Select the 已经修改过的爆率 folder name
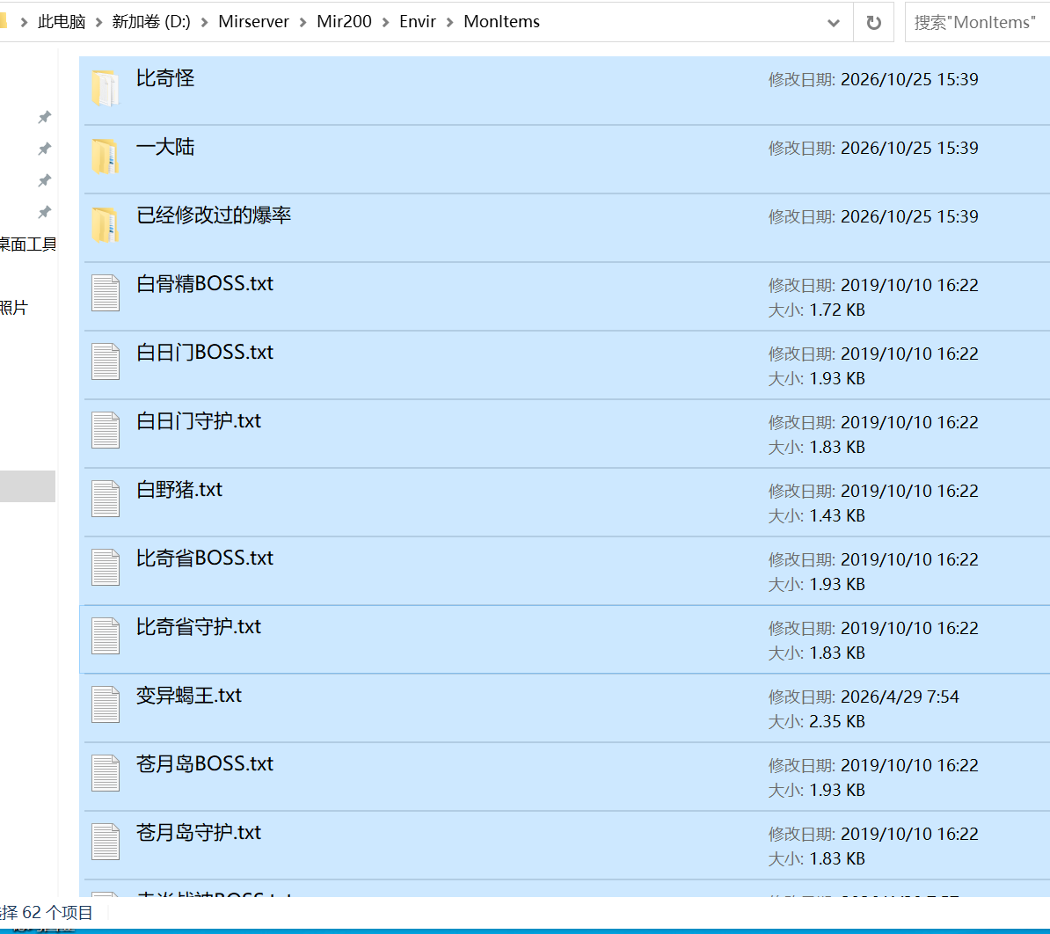 (214, 215)
